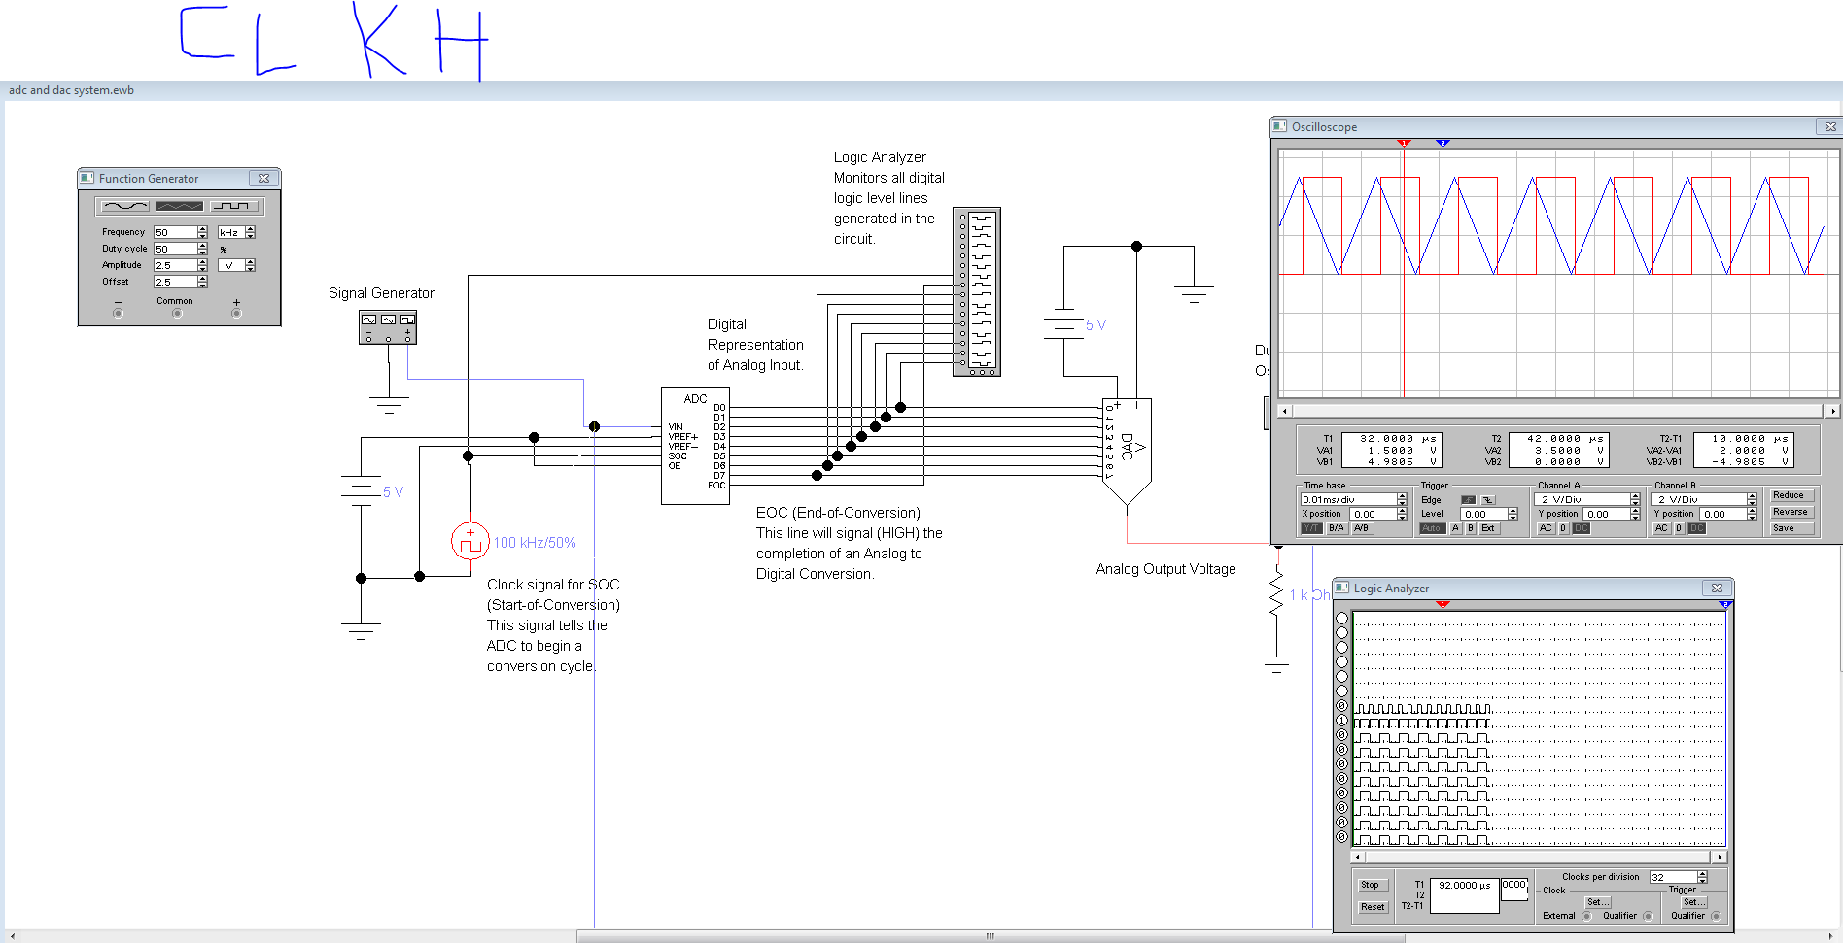Click the adc and dac system.ewb title
The width and height of the screenshot is (1843, 943).
tap(72, 90)
